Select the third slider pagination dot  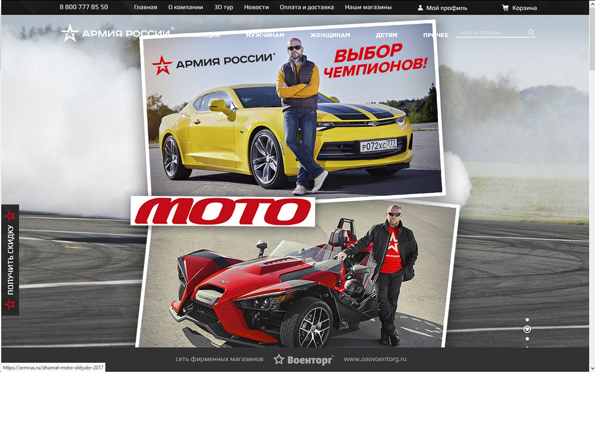pyautogui.click(x=527, y=339)
